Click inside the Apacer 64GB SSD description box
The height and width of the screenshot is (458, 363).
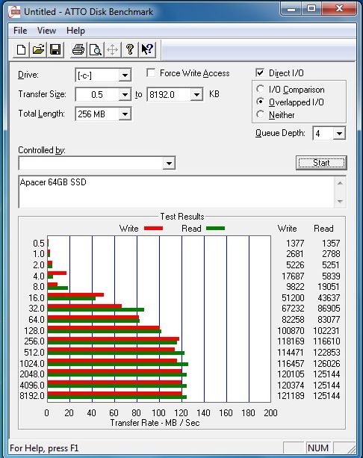click(176, 192)
